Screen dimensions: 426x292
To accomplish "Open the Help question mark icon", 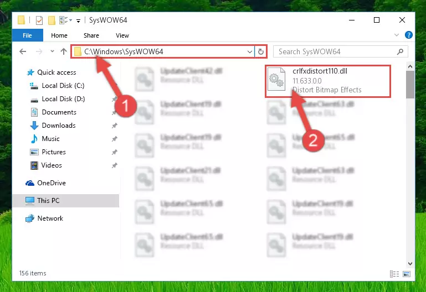I will [x=409, y=35].
